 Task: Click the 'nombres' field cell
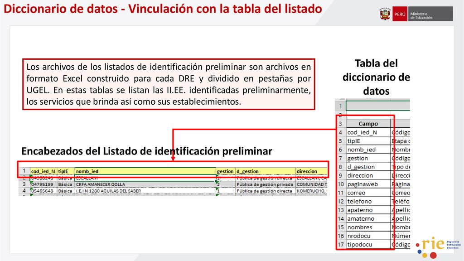(368, 227)
